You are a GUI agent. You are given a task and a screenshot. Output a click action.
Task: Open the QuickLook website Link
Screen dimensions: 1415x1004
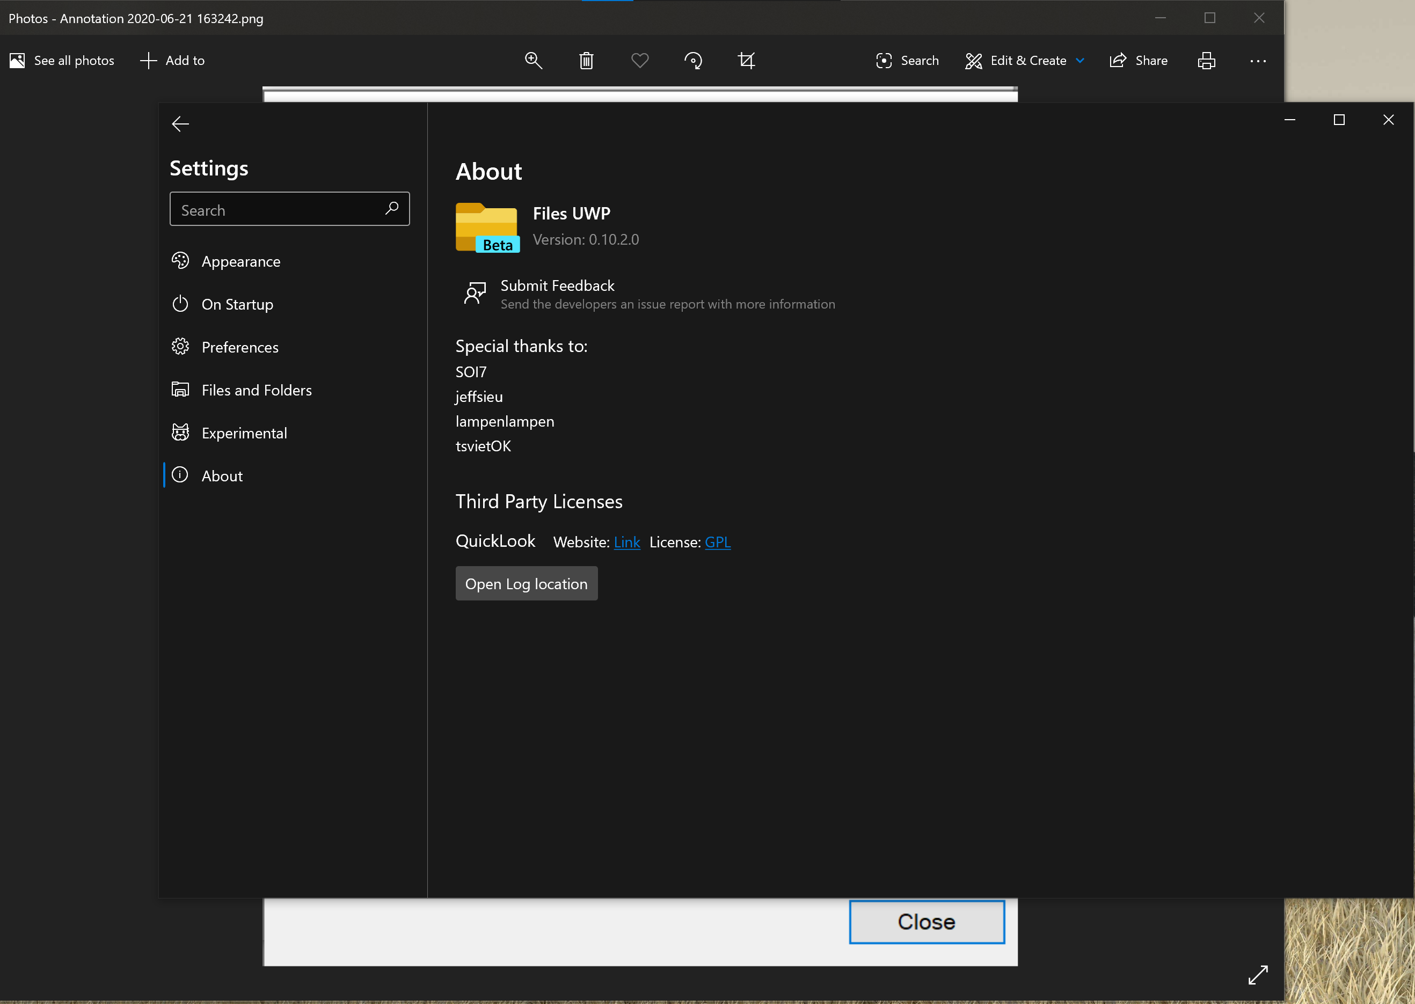click(x=627, y=542)
